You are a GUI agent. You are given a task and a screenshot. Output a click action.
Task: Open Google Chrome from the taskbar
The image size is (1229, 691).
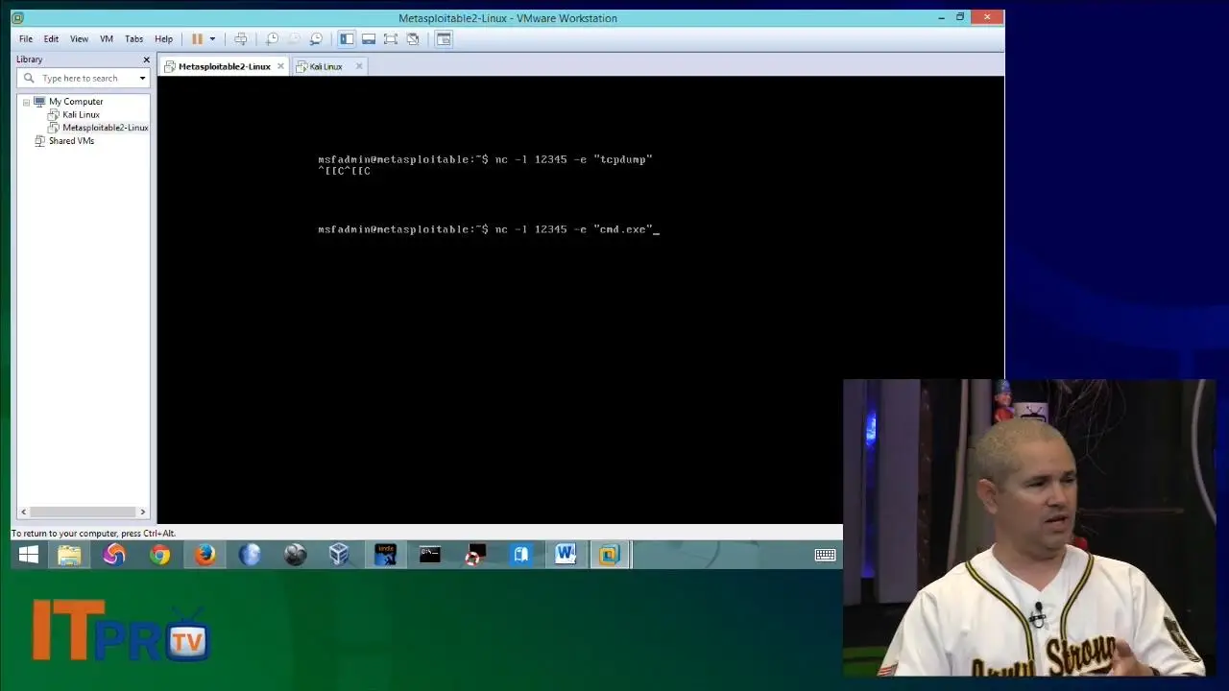coord(159,555)
